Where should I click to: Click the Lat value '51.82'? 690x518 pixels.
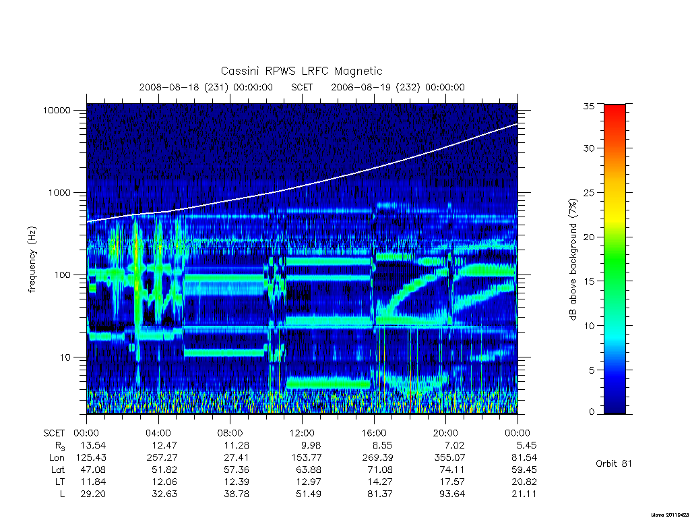coord(164,469)
